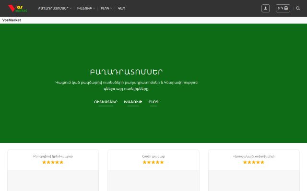Click the VosMarket logo

[x=17, y=9]
